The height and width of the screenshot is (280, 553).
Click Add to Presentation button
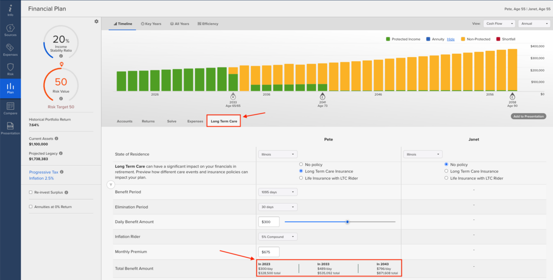click(x=528, y=116)
